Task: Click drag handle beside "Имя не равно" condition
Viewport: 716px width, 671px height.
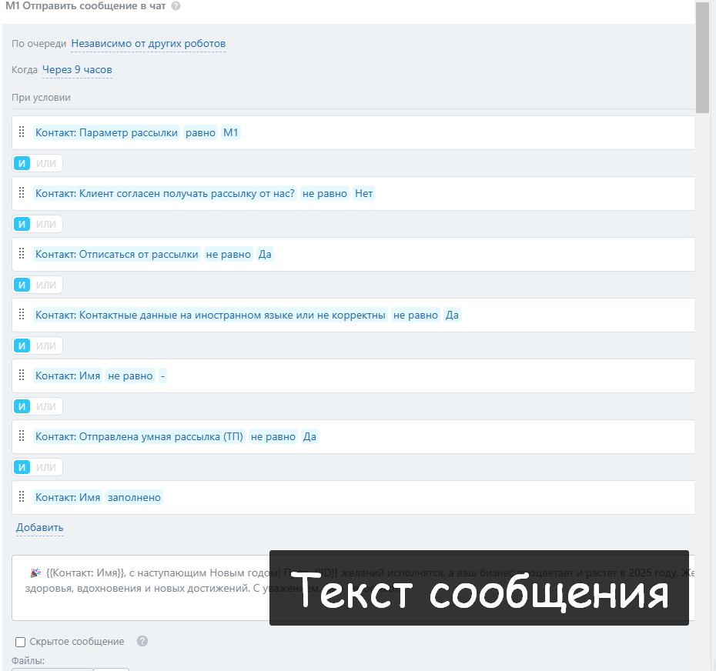Action: 22,376
